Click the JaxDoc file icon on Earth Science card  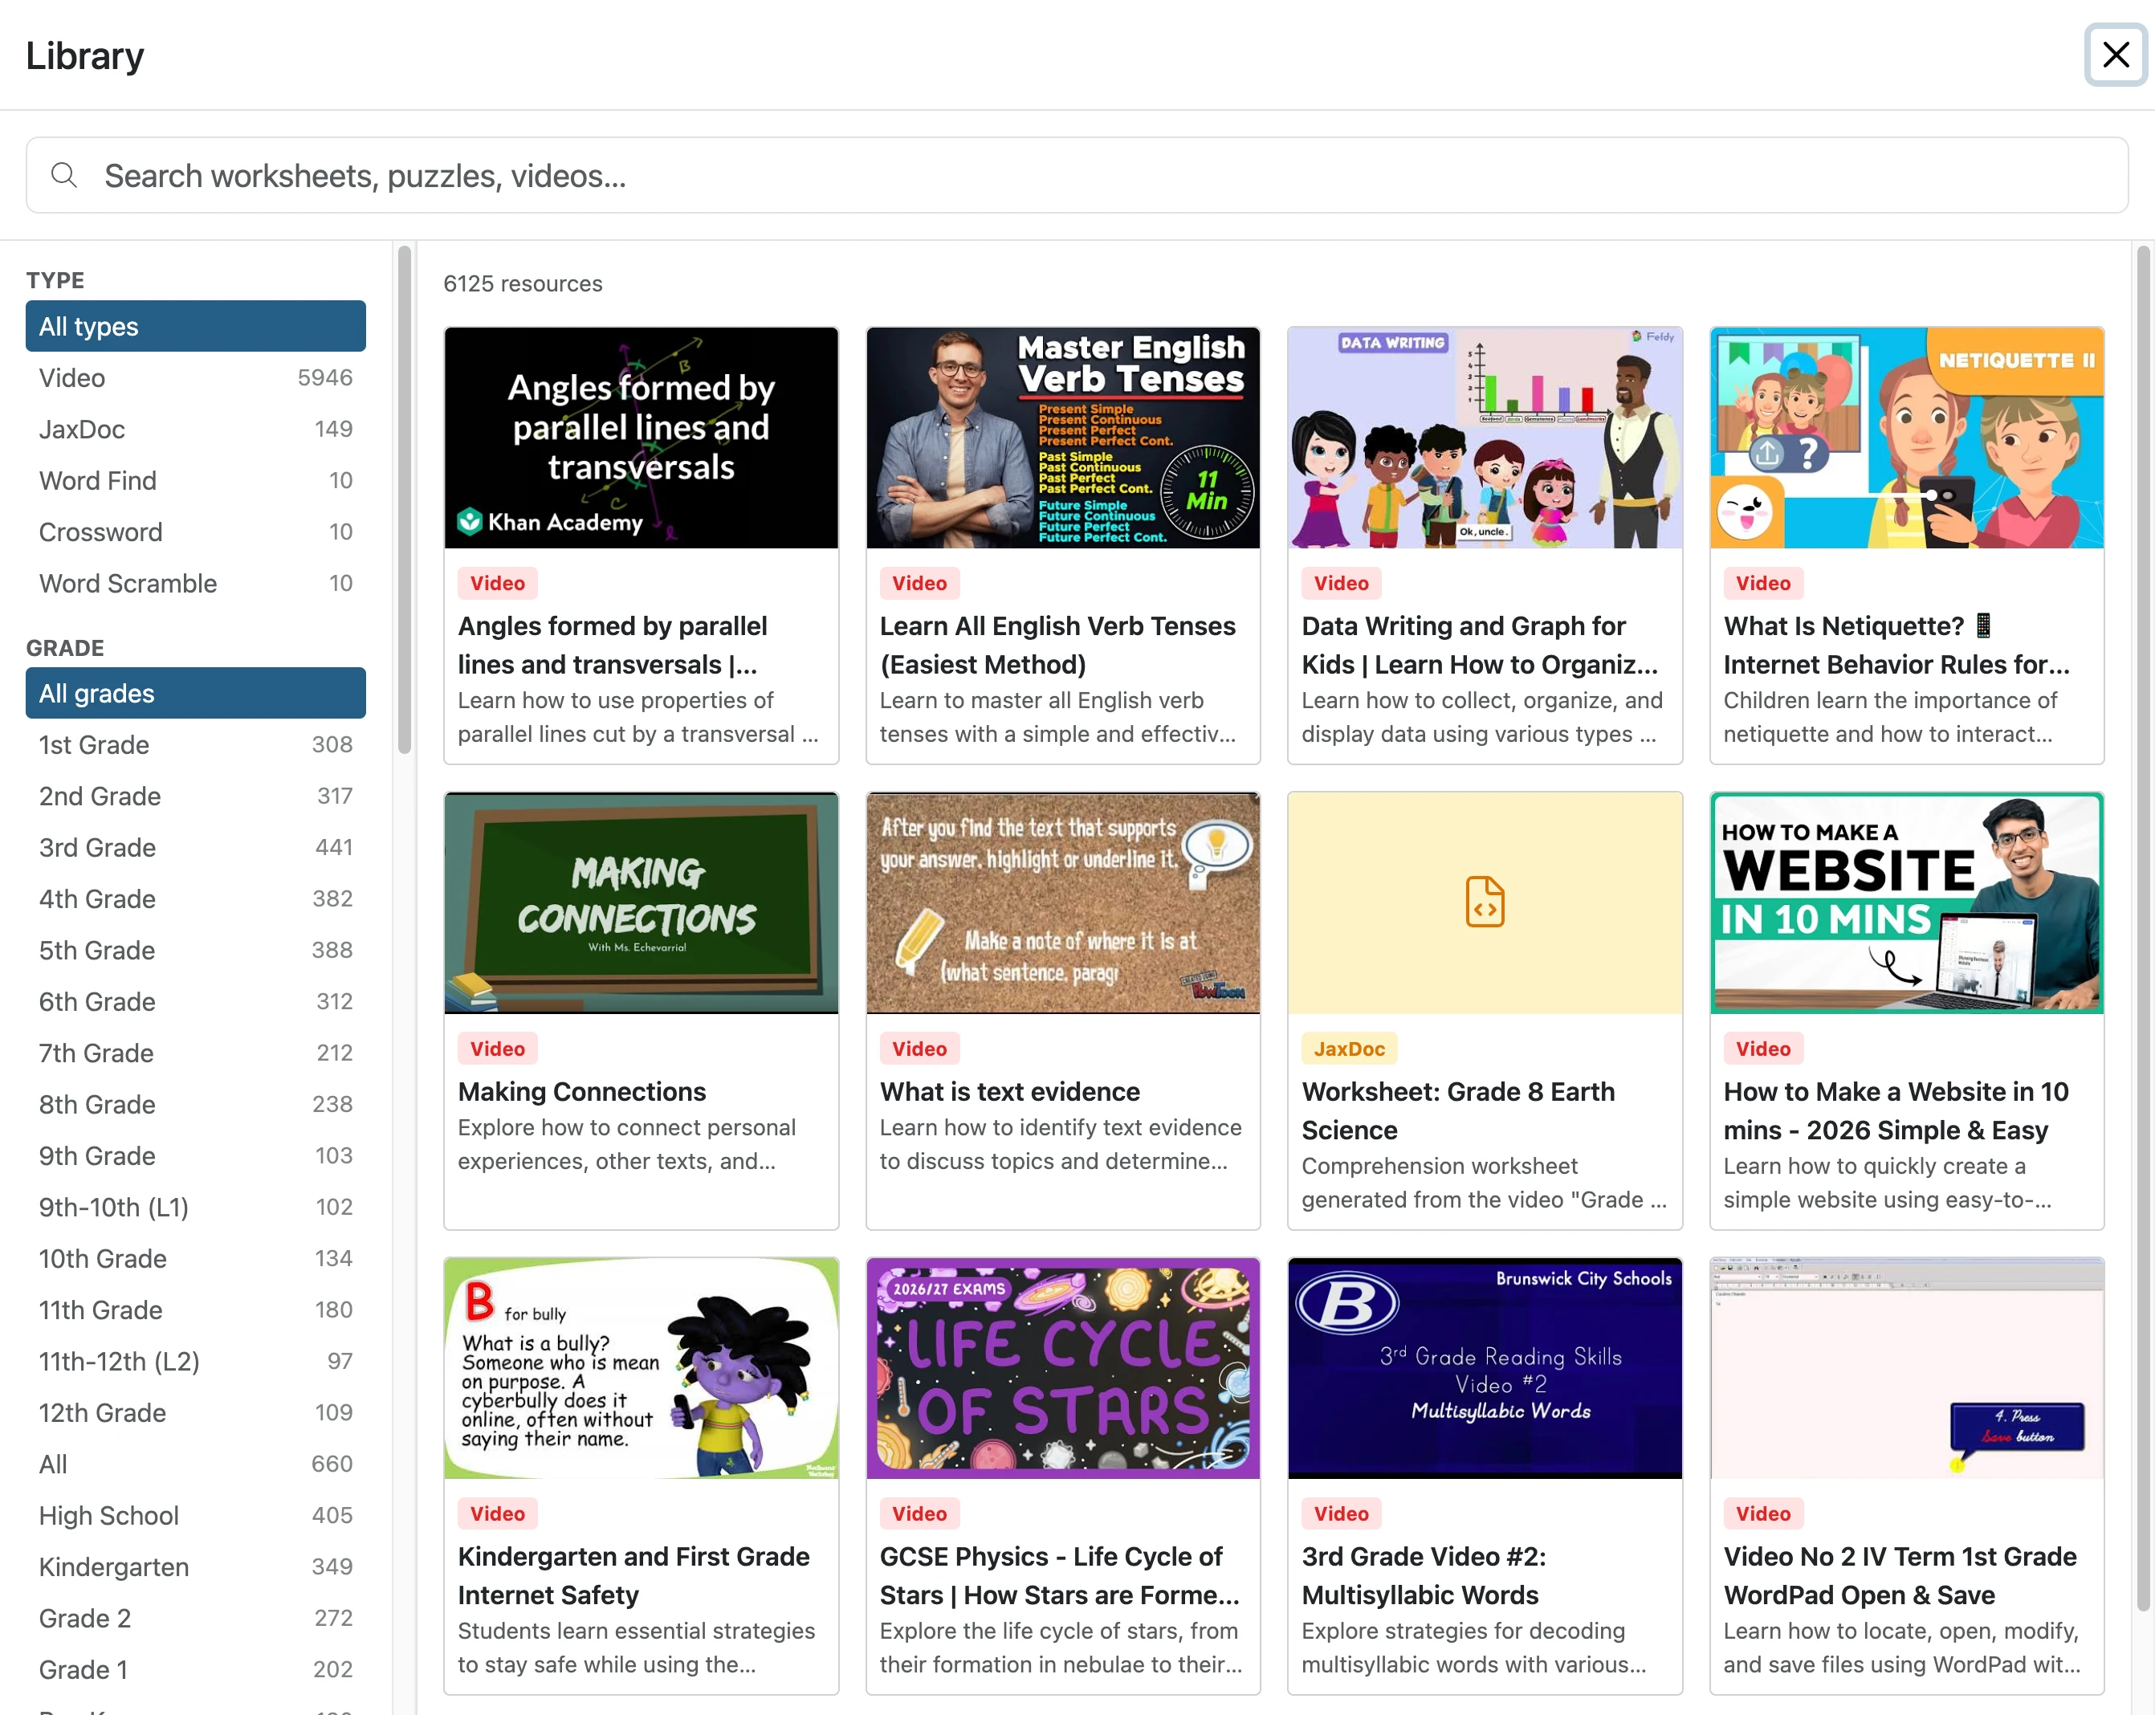click(x=1485, y=902)
